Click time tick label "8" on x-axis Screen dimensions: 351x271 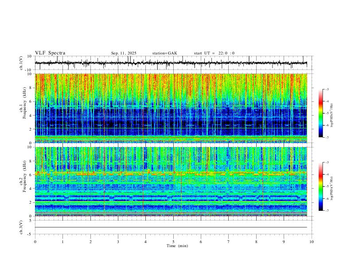[256, 242]
